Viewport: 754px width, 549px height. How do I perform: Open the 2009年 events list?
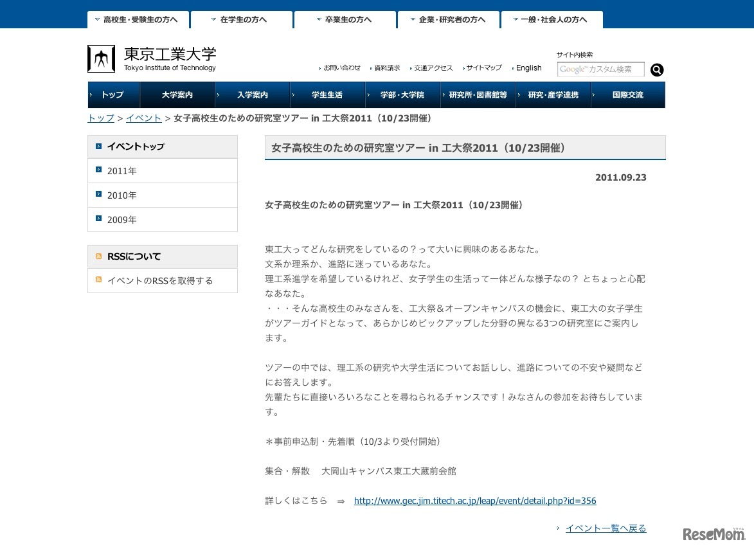(x=163, y=220)
